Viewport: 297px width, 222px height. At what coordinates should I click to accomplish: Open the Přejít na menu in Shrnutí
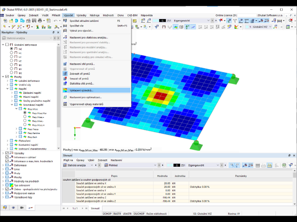[68, 160]
